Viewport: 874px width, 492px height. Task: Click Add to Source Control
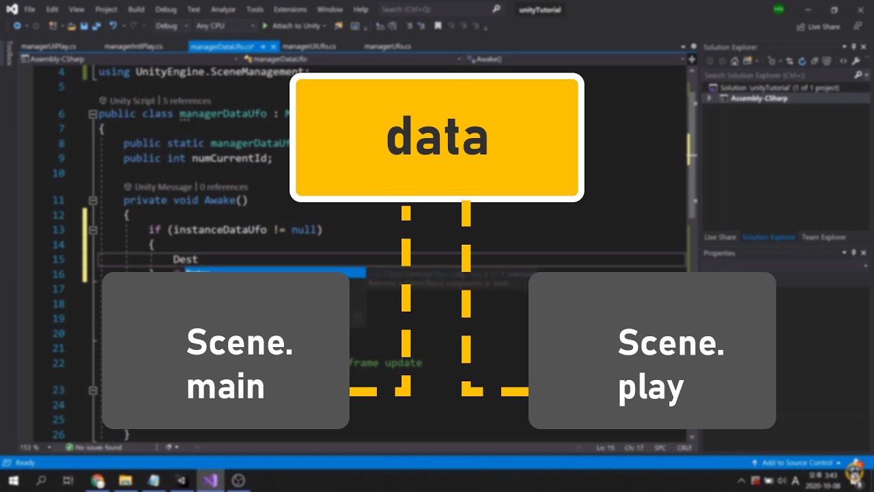[796, 463]
